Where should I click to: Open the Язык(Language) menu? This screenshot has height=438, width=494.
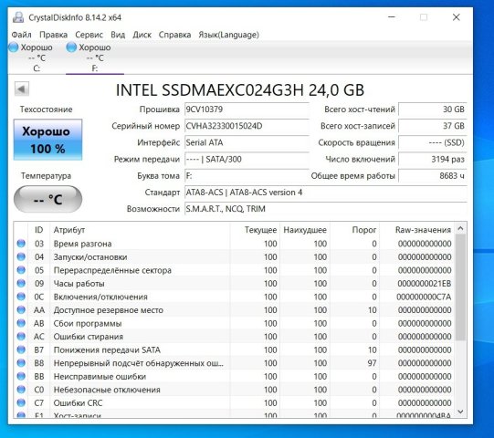(228, 35)
